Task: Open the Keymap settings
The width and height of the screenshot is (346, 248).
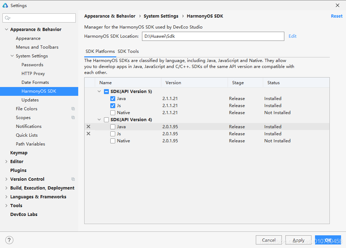Action: click(x=19, y=153)
